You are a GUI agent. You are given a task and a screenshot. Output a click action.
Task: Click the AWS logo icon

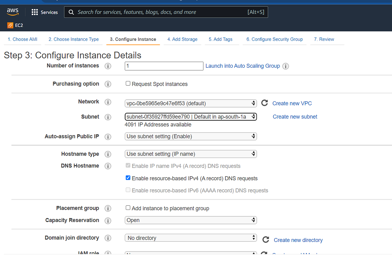12,12
